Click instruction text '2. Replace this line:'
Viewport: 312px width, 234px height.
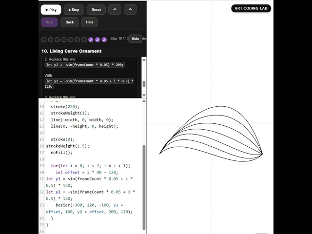pyautogui.click(x=60, y=59)
